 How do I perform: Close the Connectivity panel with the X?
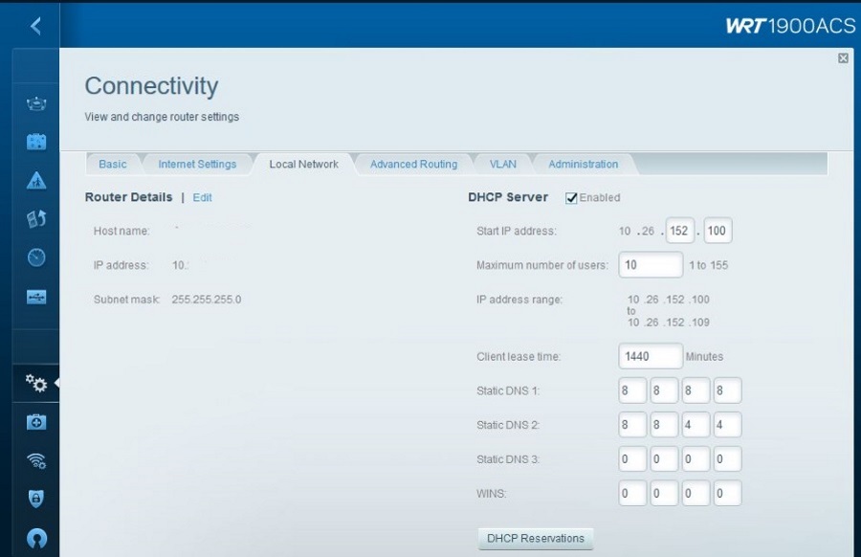pos(843,58)
